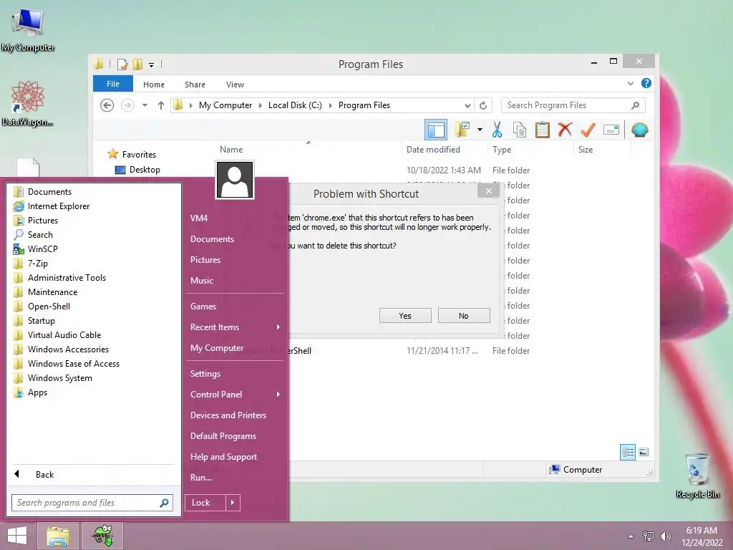Click the orange checkmark Properties icon
The width and height of the screenshot is (733, 550).
(x=588, y=130)
